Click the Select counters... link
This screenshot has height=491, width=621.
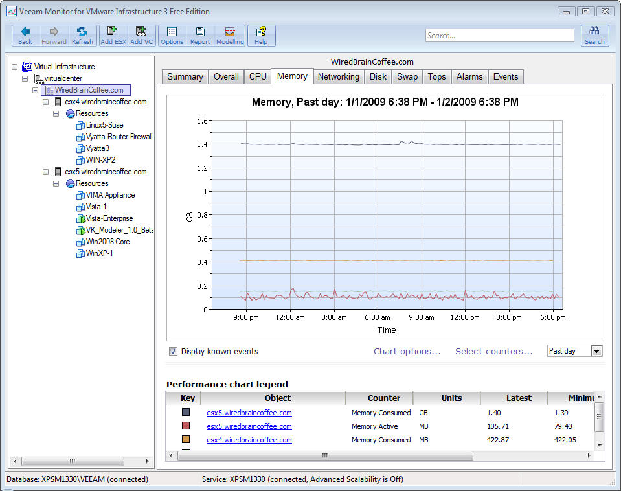pyautogui.click(x=493, y=352)
